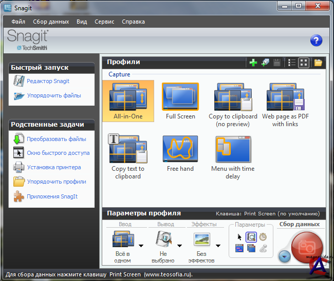Click the Не выбрано output icon
This screenshot has width=334, height=281.
click(163, 239)
